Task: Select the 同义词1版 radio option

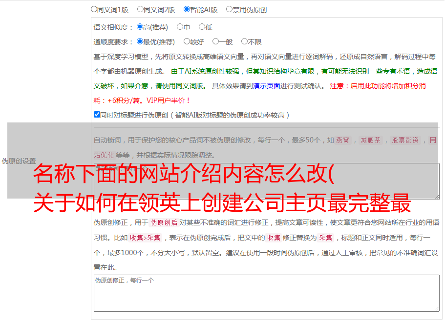Action: pos(94,9)
